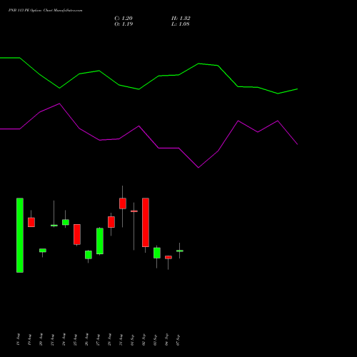Select the green candle on 03 Sep
The width and height of the screenshot is (357, 357).
pos(157,253)
